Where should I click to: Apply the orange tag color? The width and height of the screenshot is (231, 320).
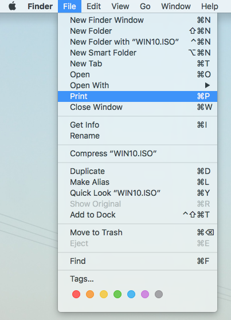click(x=90, y=294)
